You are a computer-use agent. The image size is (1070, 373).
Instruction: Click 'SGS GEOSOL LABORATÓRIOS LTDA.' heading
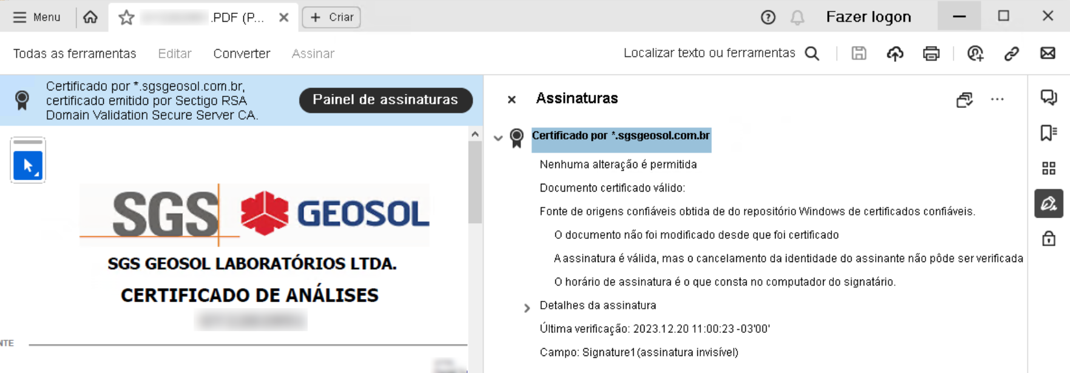(x=252, y=264)
